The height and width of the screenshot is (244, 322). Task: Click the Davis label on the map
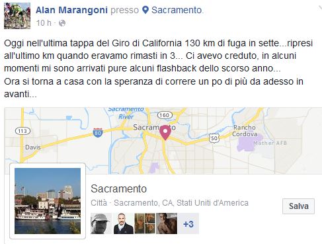(33, 147)
